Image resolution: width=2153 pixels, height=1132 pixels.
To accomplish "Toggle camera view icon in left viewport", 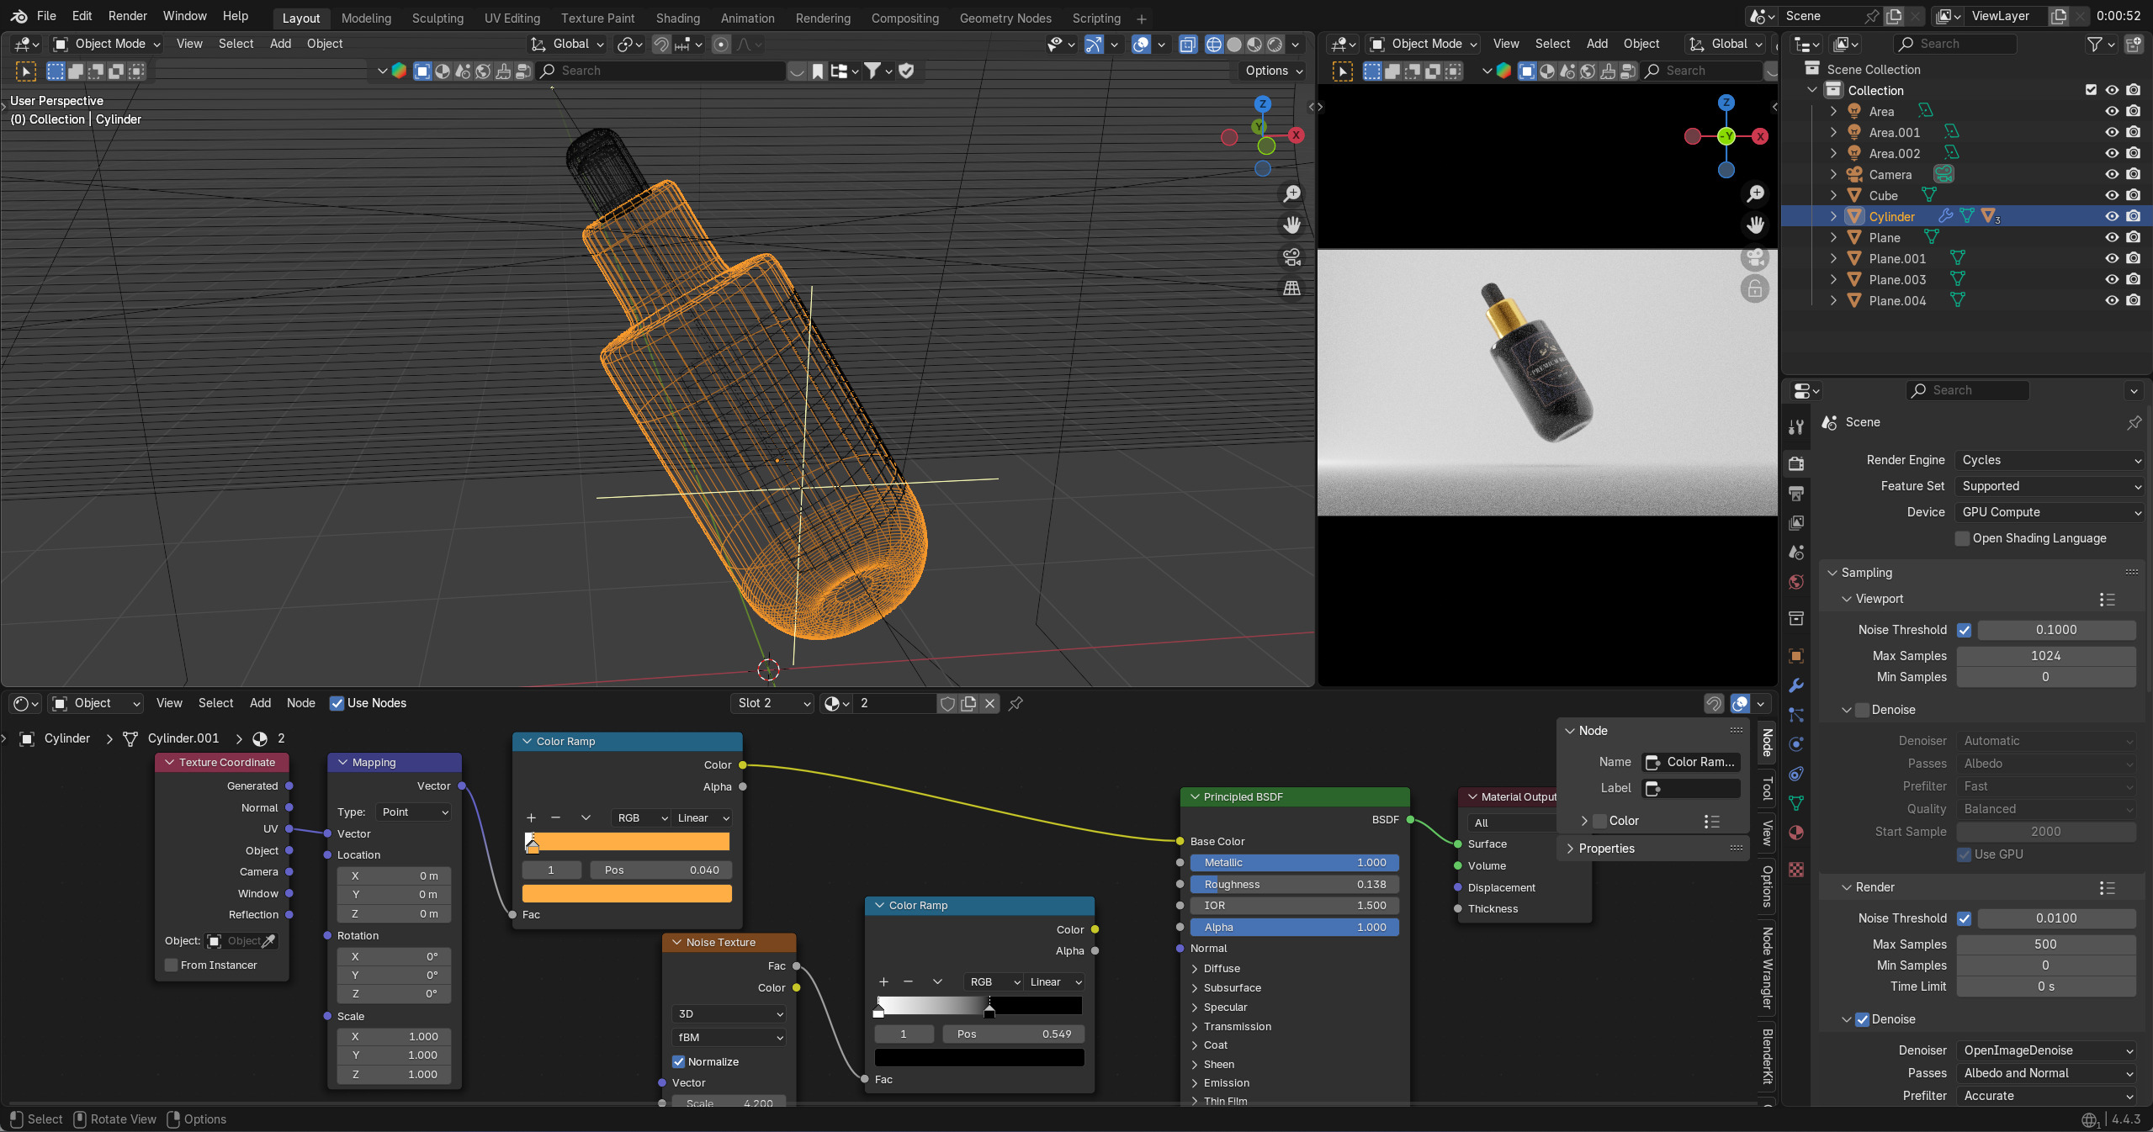I will pyautogui.click(x=1291, y=257).
